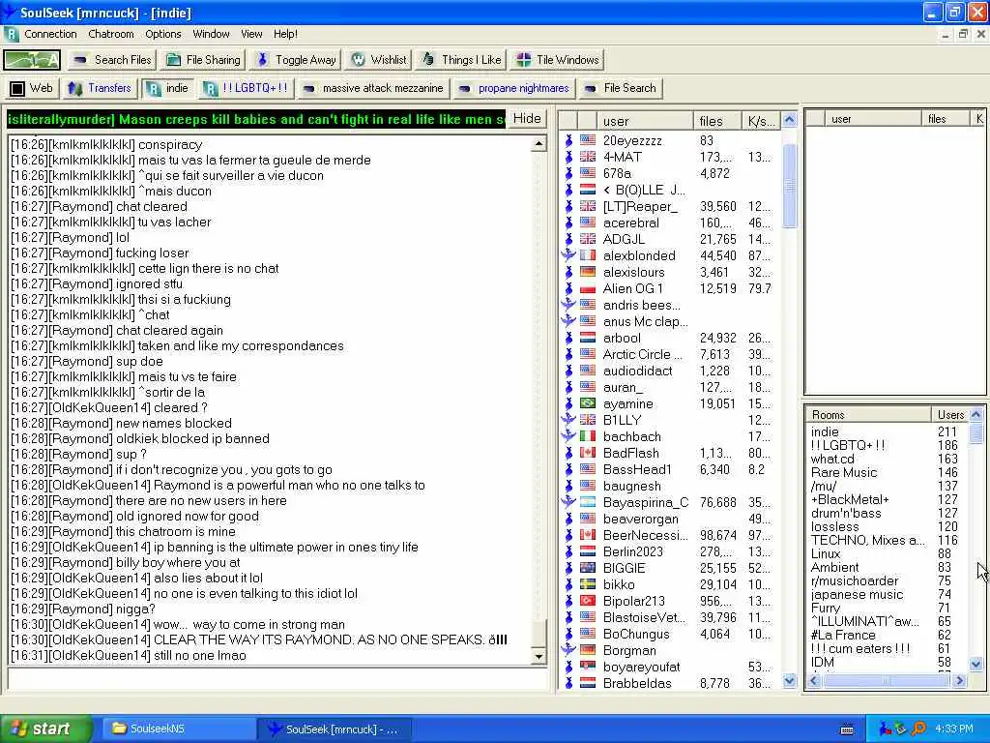
Task: Open massive attack mezzanine search tab
Action: (x=374, y=88)
